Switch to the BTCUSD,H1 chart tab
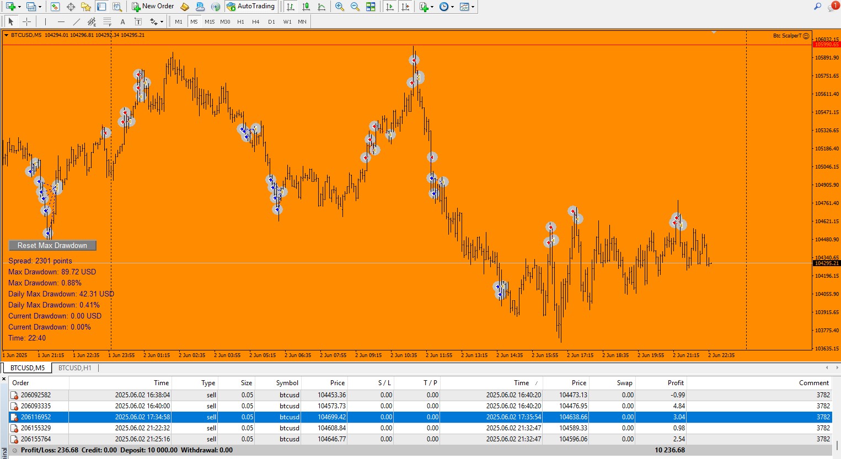 (x=75, y=368)
